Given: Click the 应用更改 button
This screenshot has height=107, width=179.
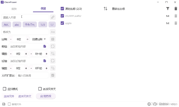Looking at the screenshot, I should pos(46,96).
